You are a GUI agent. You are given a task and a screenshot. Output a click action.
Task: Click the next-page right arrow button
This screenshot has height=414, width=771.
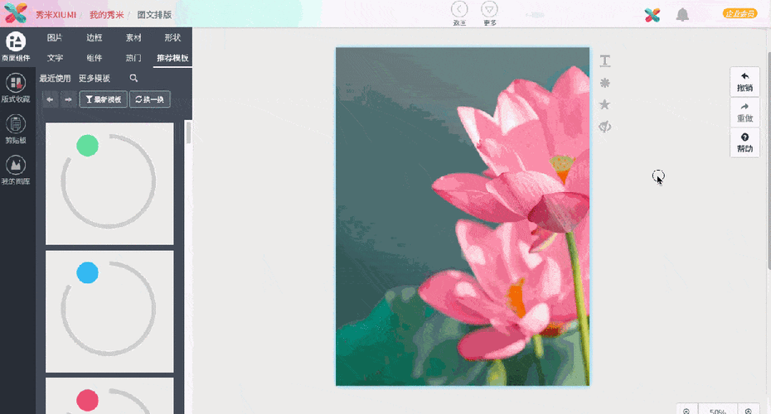click(x=68, y=99)
